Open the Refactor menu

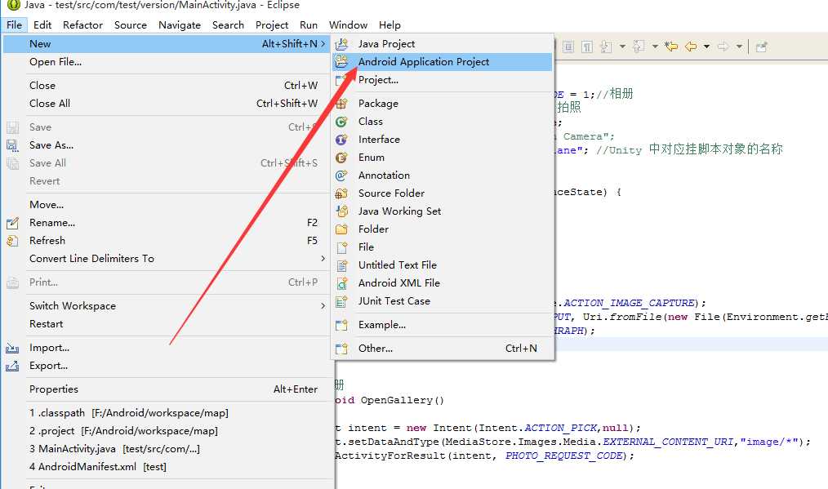(x=82, y=24)
